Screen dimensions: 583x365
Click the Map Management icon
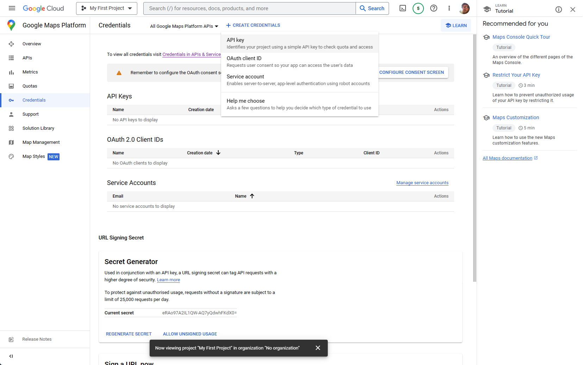(x=11, y=142)
